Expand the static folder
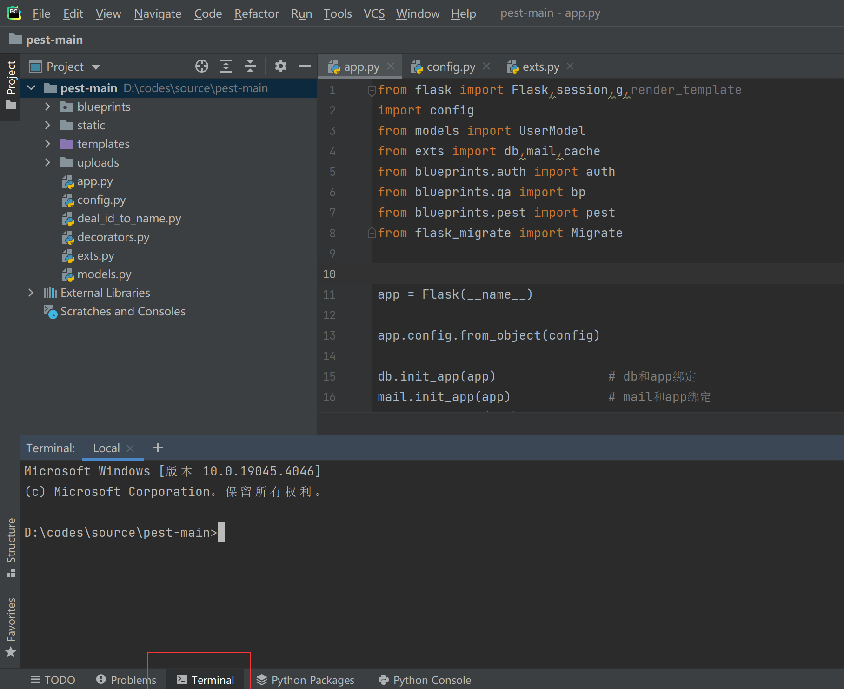Image resolution: width=844 pixels, height=689 pixels. pos(47,125)
